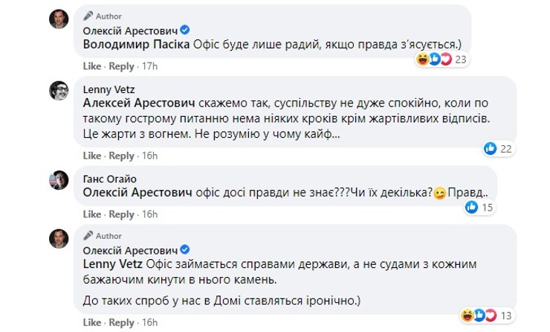The image size is (550, 332).
Task: Open Lenny Vetz profile picture
Action: (59, 90)
